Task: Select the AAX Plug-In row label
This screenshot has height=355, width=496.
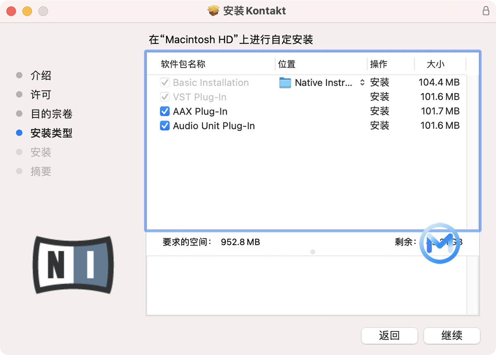Action: click(x=200, y=112)
